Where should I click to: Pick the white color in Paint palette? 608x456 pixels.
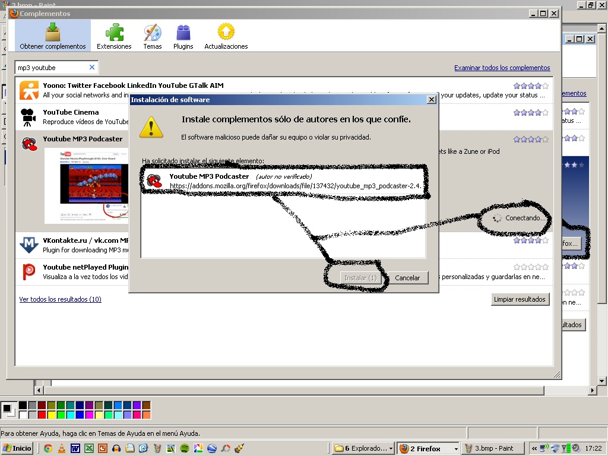[x=23, y=414]
